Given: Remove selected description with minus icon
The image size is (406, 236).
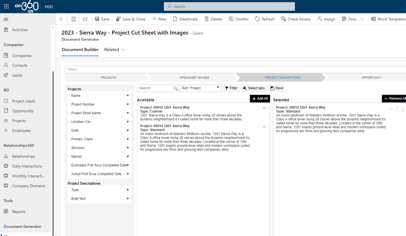Looking at the screenshot, I should 391,109.
